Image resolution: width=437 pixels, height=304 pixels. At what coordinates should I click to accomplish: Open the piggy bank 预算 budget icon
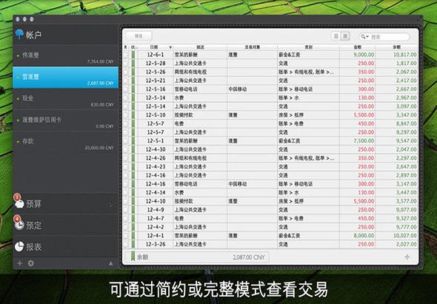click(x=19, y=204)
